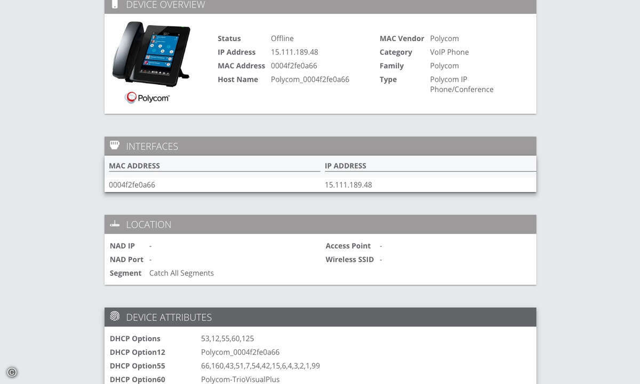The height and width of the screenshot is (384, 640).
Task: Click the router icon beside Location
Action: pyautogui.click(x=115, y=224)
